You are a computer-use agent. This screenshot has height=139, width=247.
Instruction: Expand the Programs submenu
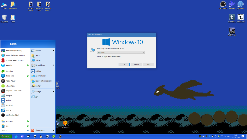pos(28,121)
